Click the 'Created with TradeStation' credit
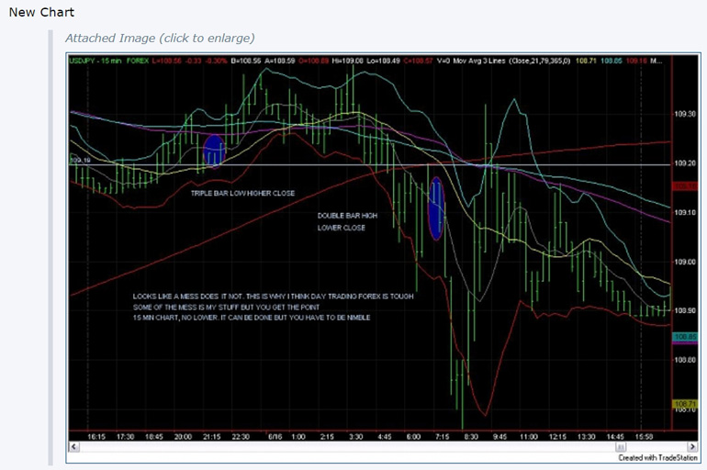This screenshot has width=707, height=470. 657,458
